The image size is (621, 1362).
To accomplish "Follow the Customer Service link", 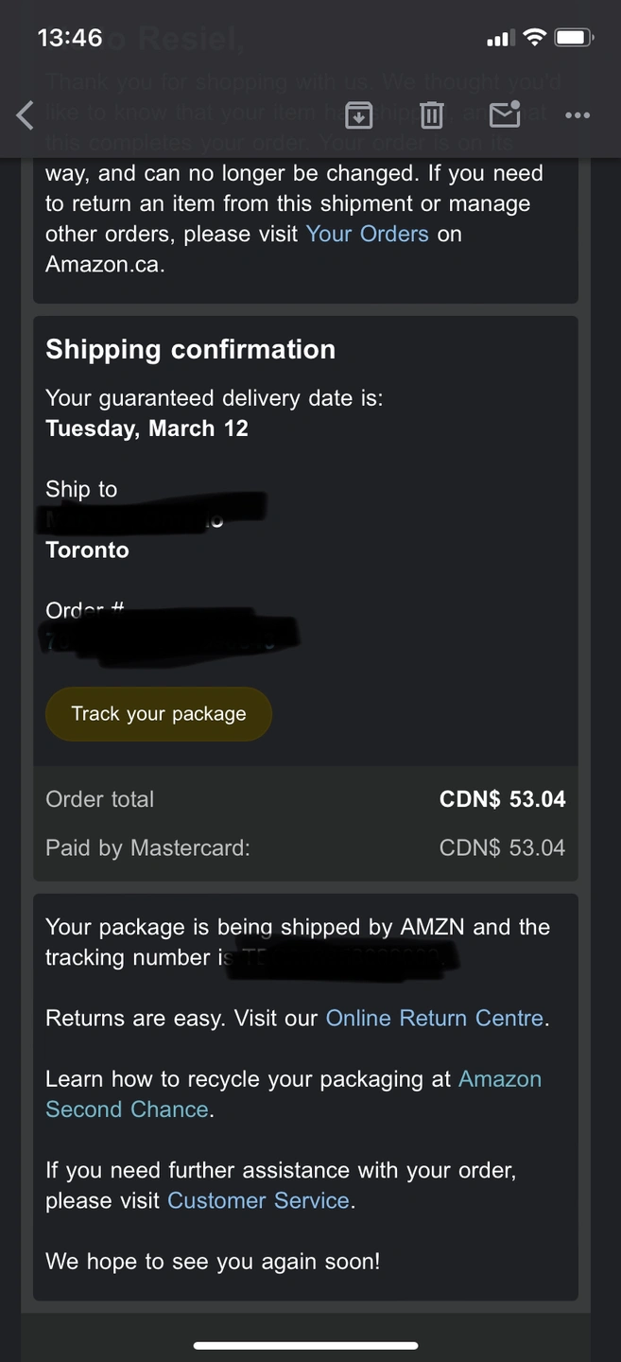I will tap(258, 1200).
